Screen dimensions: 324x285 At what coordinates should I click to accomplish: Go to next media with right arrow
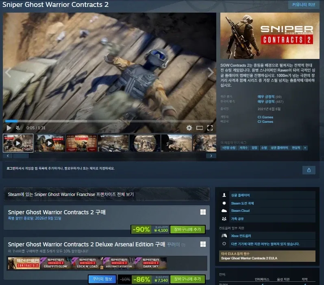coord(211,72)
